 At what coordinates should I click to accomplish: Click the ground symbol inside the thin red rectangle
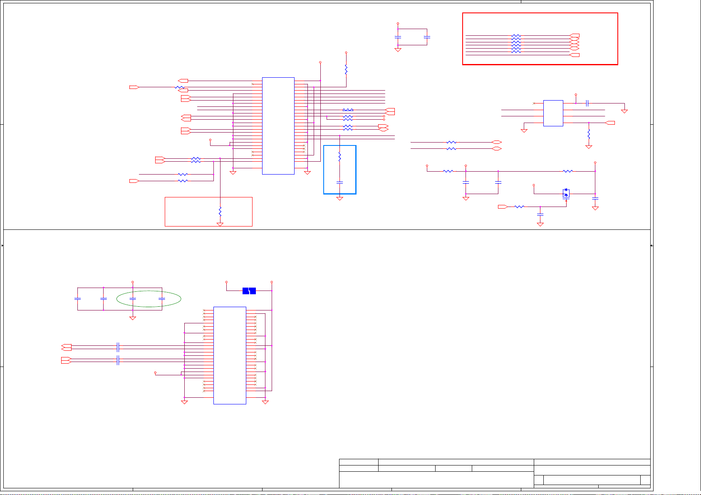tap(220, 224)
